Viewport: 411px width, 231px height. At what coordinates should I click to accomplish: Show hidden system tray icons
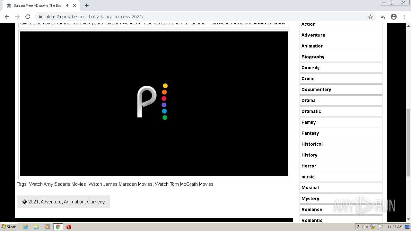click(358, 227)
